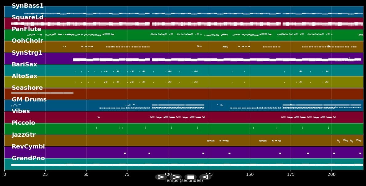Select the AltoSax track label
Screen dimensions: 366x186
pos(24,76)
